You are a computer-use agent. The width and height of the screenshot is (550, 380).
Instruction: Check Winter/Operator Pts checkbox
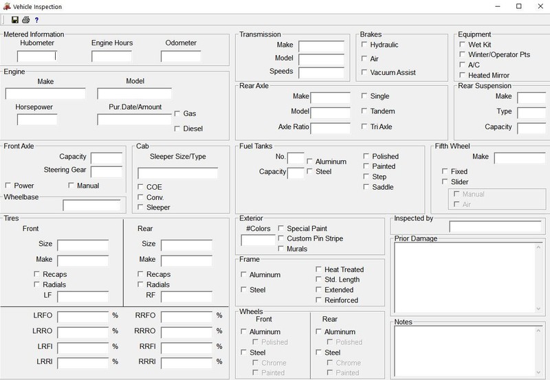pyautogui.click(x=462, y=54)
